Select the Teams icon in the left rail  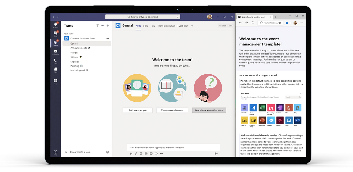(x=55, y=43)
